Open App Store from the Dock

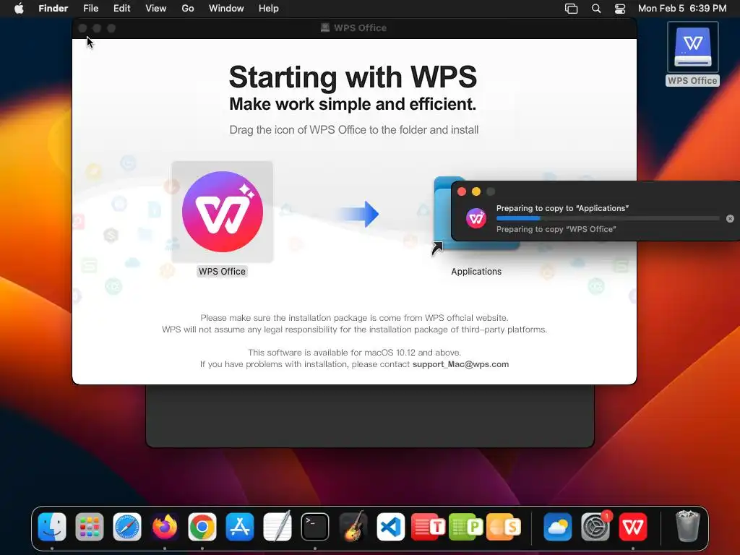(240, 527)
